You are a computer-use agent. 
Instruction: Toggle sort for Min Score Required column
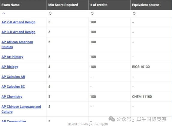(x=50, y=13)
